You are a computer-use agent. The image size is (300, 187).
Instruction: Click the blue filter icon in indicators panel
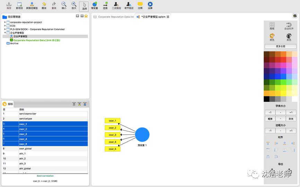[85, 104]
